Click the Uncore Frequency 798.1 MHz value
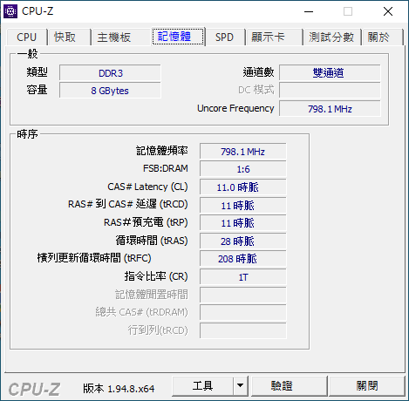The width and height of the screenshot is (409, 401). [330, 109]
